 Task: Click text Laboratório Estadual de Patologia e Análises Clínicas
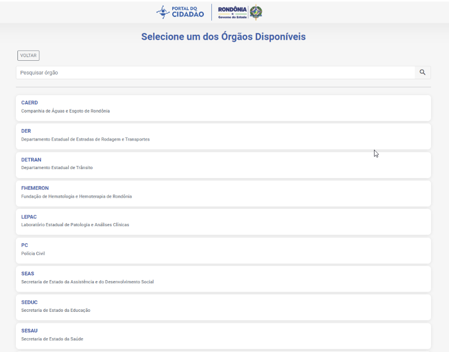pos(75,225)
